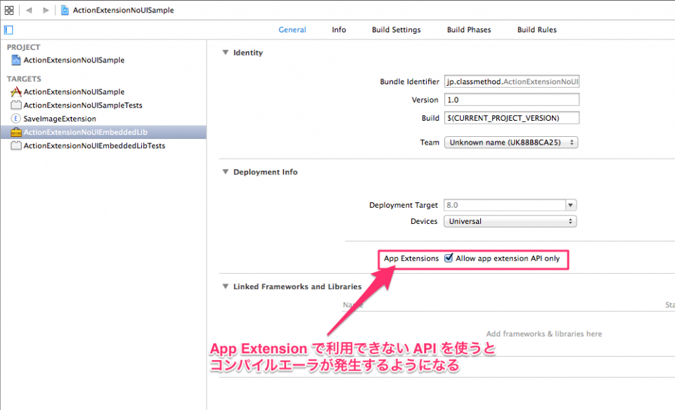675x410 pixels.
Task: Click the back navigation arrow
Action: 28,10
